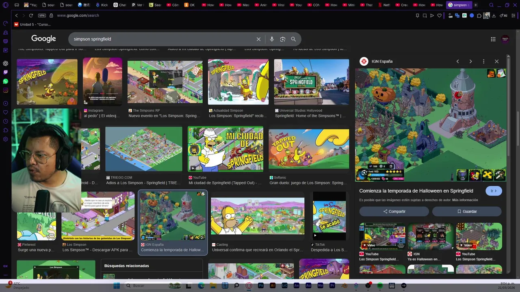Screen dimensions: 520x292
Task: Open a new browser tab
Action: 476,5
